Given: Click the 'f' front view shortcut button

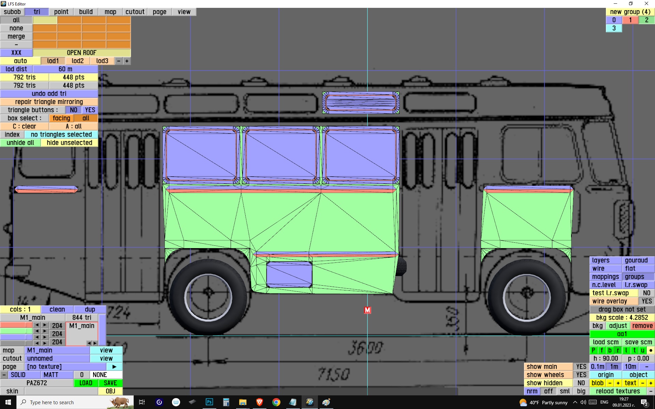Looking at the screenshot, I should (x=601, y=350).
